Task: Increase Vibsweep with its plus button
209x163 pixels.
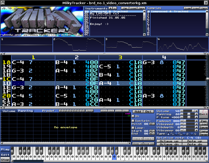Action: [196, 130]
